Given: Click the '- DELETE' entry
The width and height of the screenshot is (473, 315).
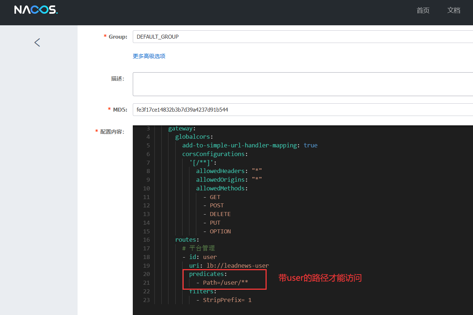Looking at the screenshot, I should pos(217,214).
